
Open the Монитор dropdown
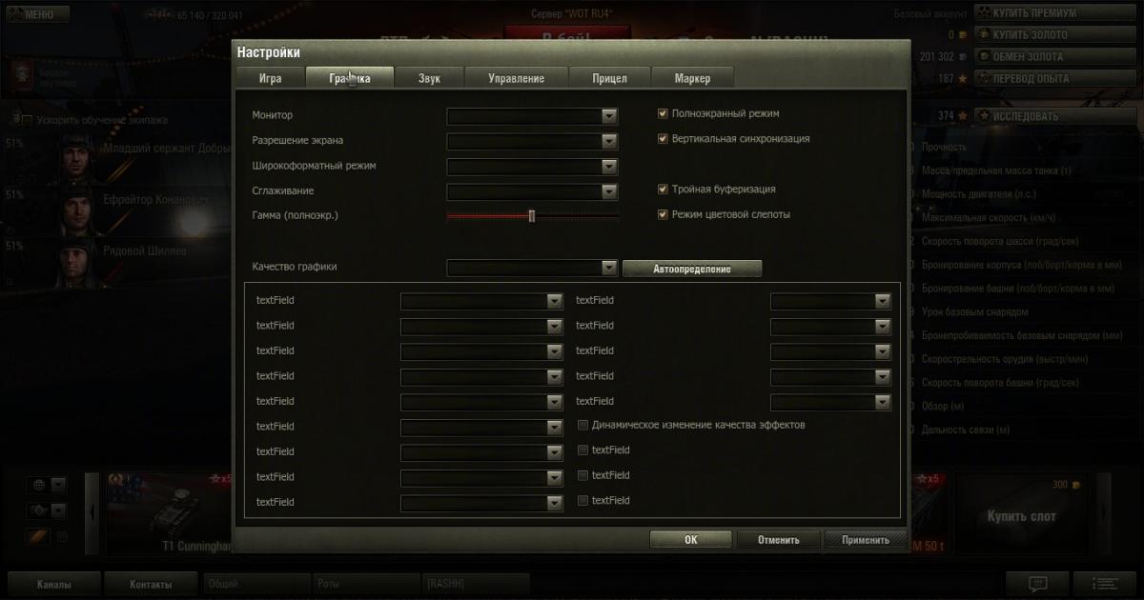533,116
